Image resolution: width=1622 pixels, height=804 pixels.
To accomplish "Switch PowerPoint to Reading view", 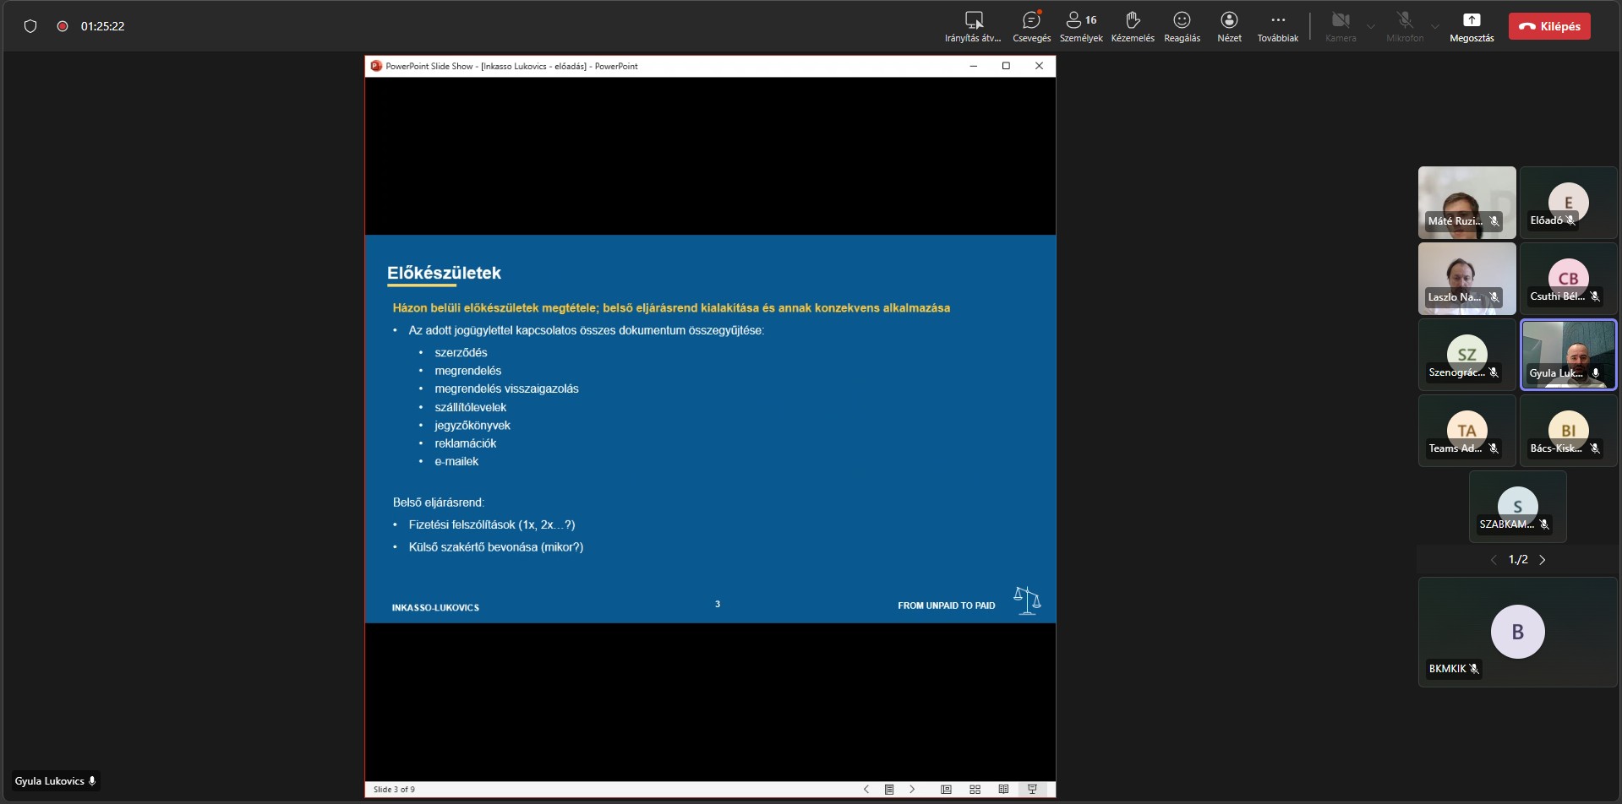I will pyautogui.click(x=1003, y=790).
